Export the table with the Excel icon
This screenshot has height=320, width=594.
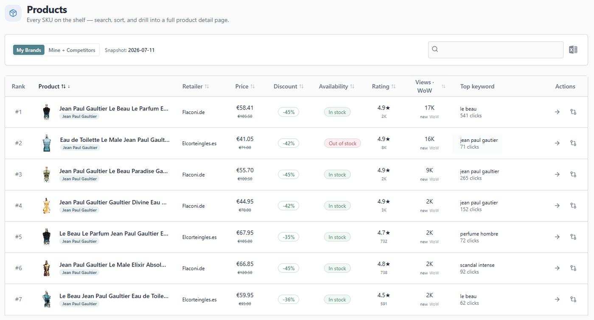573,50
